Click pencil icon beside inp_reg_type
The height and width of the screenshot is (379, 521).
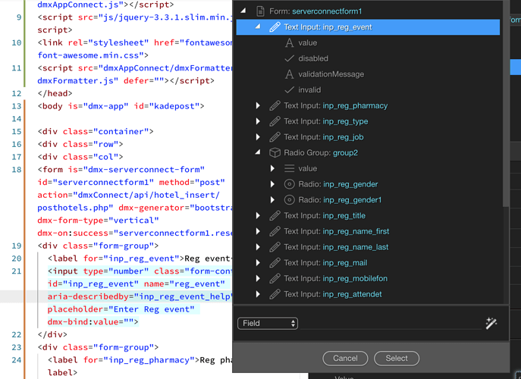tap(275, 121)
